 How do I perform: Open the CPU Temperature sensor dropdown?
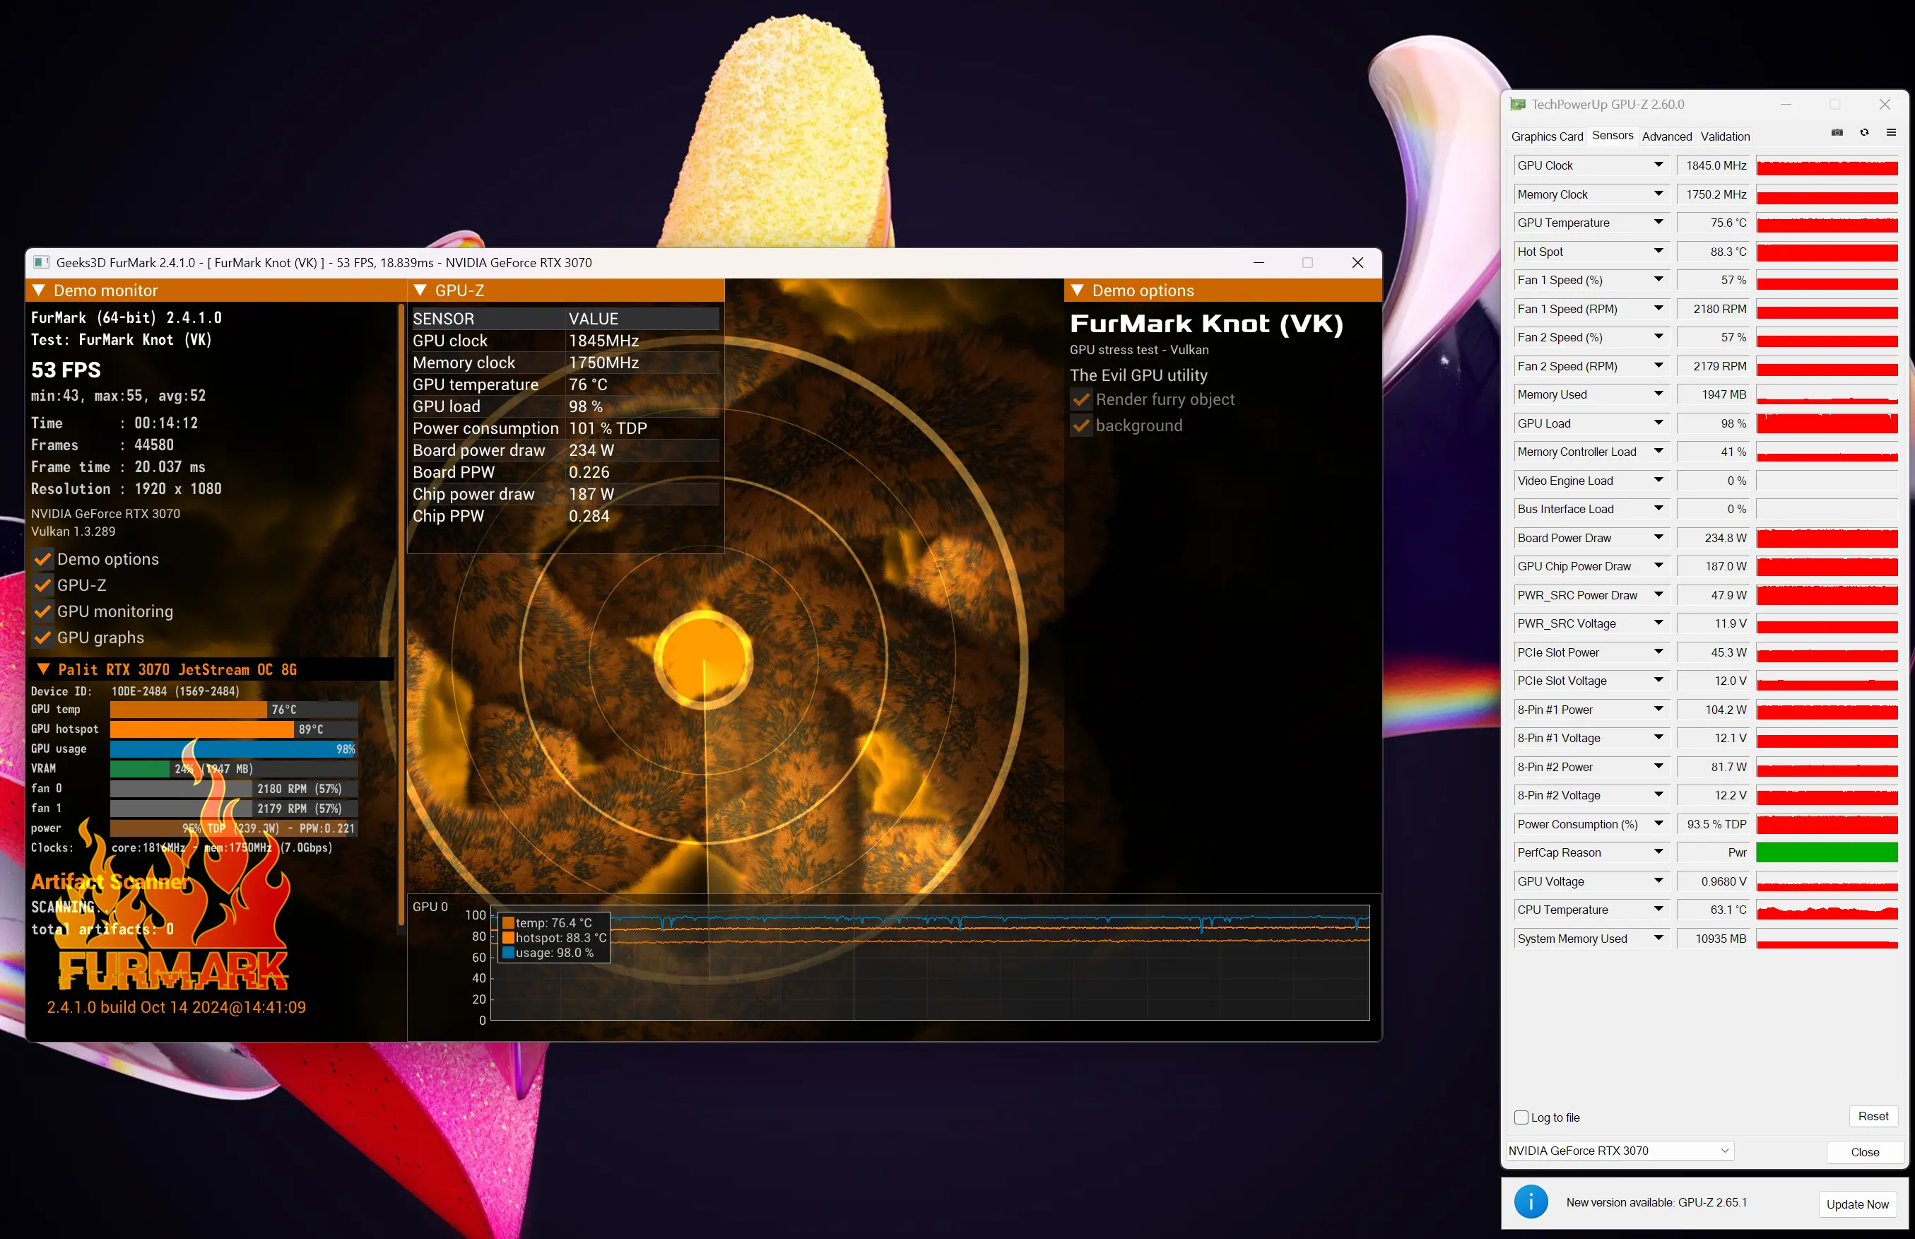pos(1658,909)
